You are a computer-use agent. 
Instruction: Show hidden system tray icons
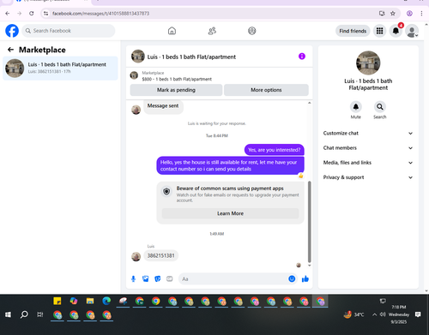click(x=374, y=314)
